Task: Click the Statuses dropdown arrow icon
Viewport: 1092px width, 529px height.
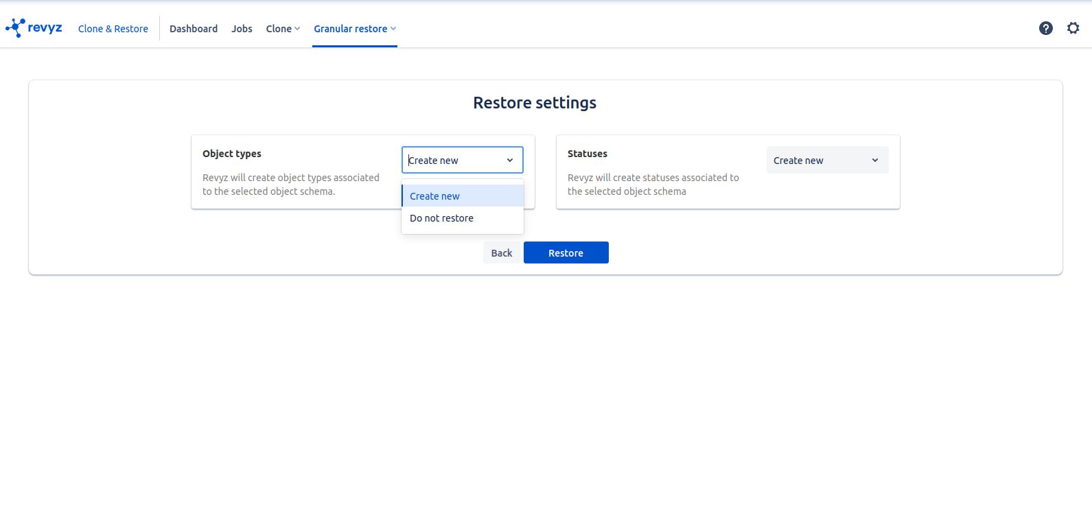Action: coord(875,161)
